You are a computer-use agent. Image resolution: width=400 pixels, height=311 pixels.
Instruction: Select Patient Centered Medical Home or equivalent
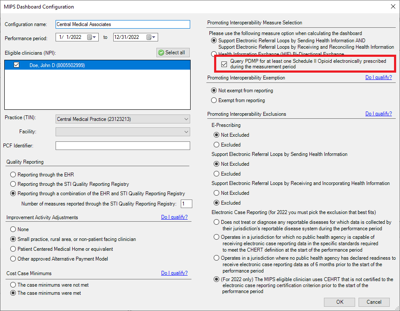click(13, 249)
